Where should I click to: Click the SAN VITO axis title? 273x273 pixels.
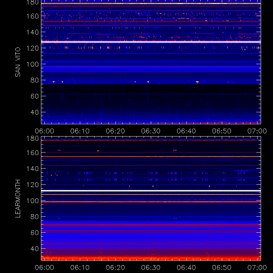[18, 62]
